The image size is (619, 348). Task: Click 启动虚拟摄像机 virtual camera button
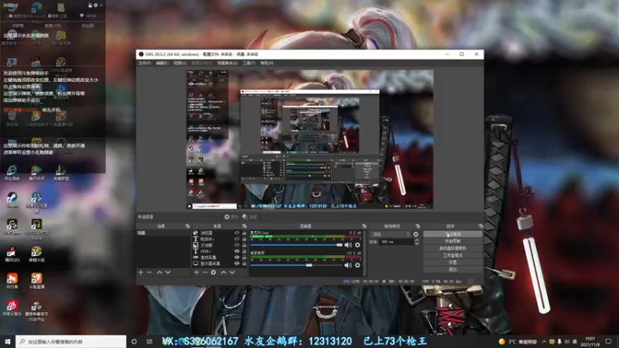point(453,248)
